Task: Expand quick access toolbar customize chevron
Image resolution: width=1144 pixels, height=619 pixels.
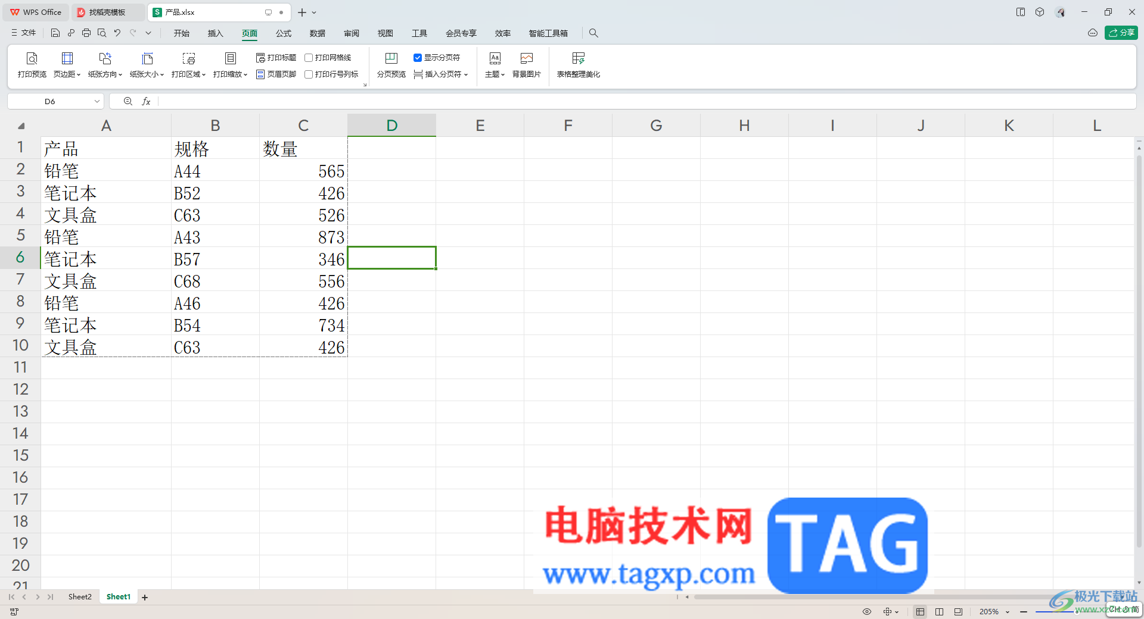Action: click(x=148, y=33)
